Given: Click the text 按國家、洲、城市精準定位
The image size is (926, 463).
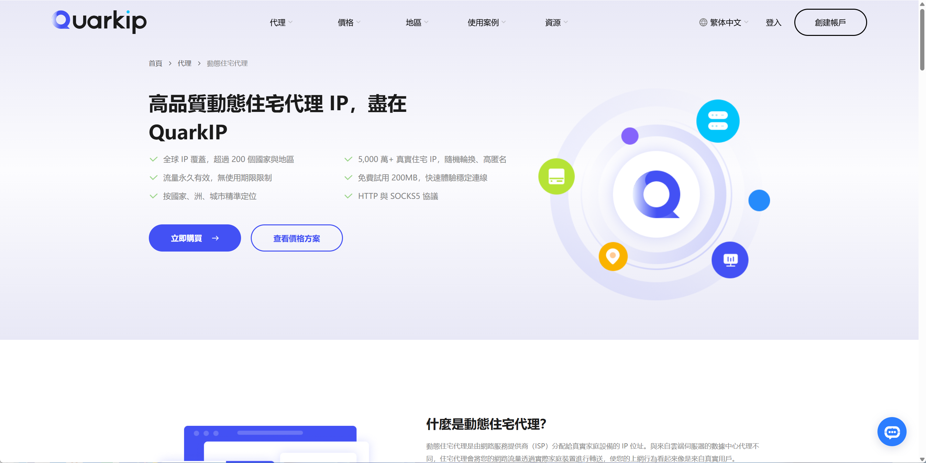Looking at the screenshot, I should click(x=210, y=196).
